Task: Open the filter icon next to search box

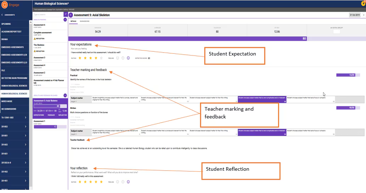Action: coord(65,14)
